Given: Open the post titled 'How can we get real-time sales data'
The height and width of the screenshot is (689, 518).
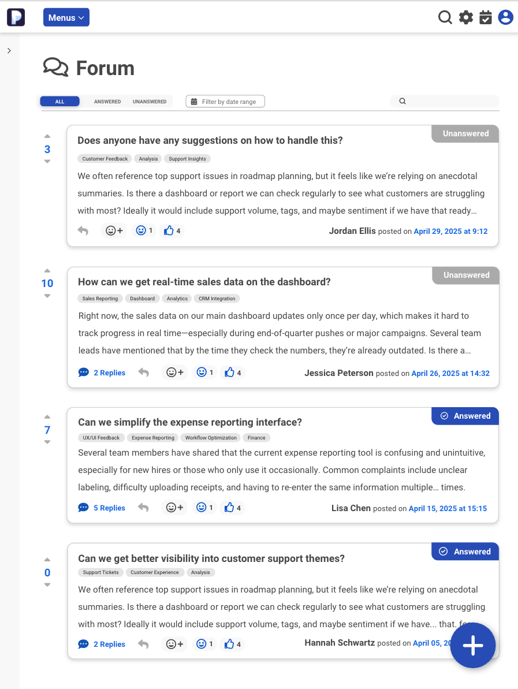Looking at the screenshot, I should 204,282.
